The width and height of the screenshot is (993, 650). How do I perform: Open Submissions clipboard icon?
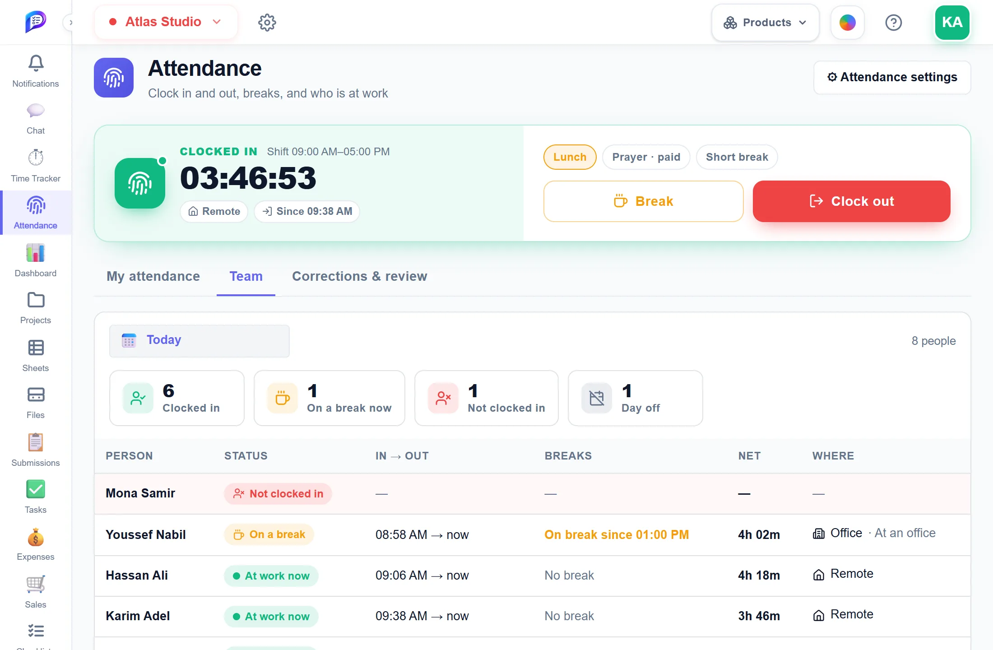tap(36, 442)
